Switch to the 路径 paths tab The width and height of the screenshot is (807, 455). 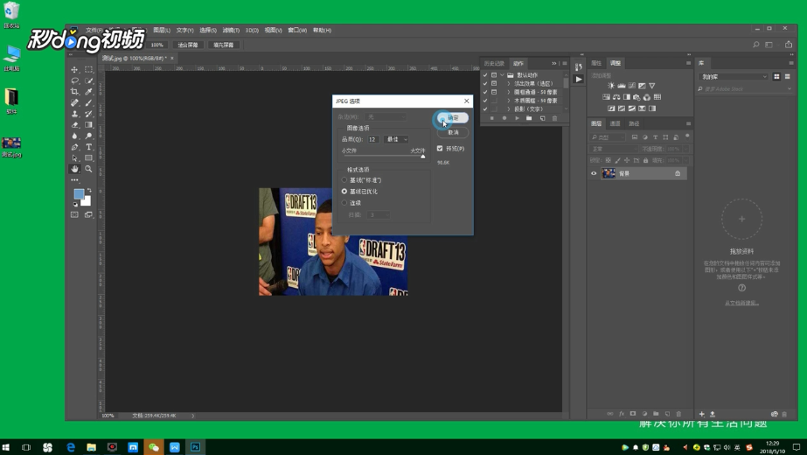point(634,123)
